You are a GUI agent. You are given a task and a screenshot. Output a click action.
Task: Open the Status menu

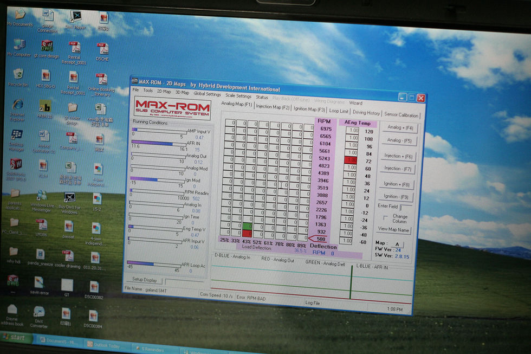coord(262,97)
